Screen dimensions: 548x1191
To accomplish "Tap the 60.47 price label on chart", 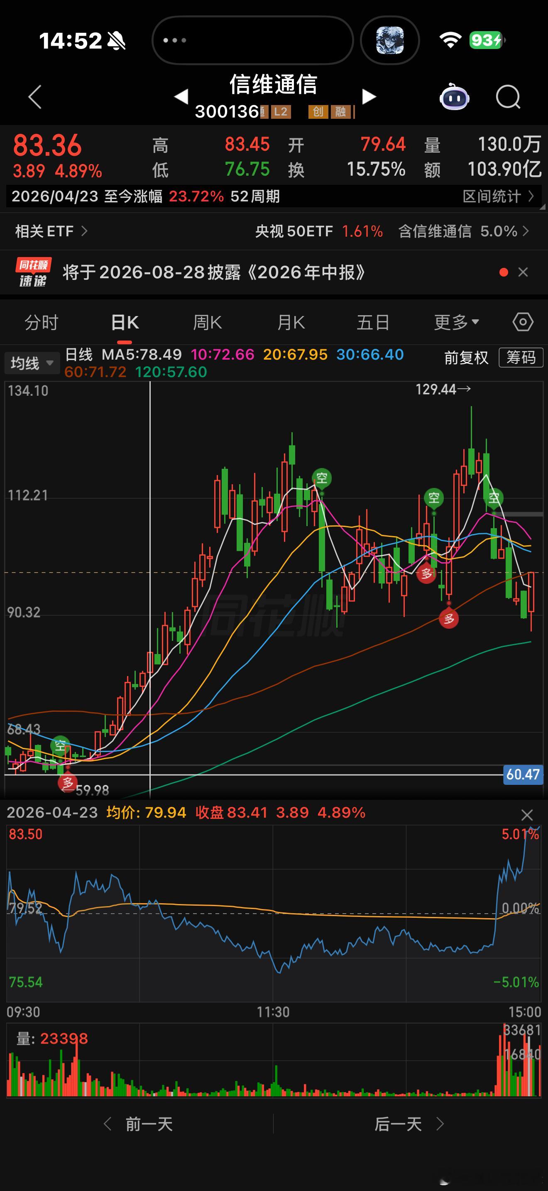I will point(523,774).
